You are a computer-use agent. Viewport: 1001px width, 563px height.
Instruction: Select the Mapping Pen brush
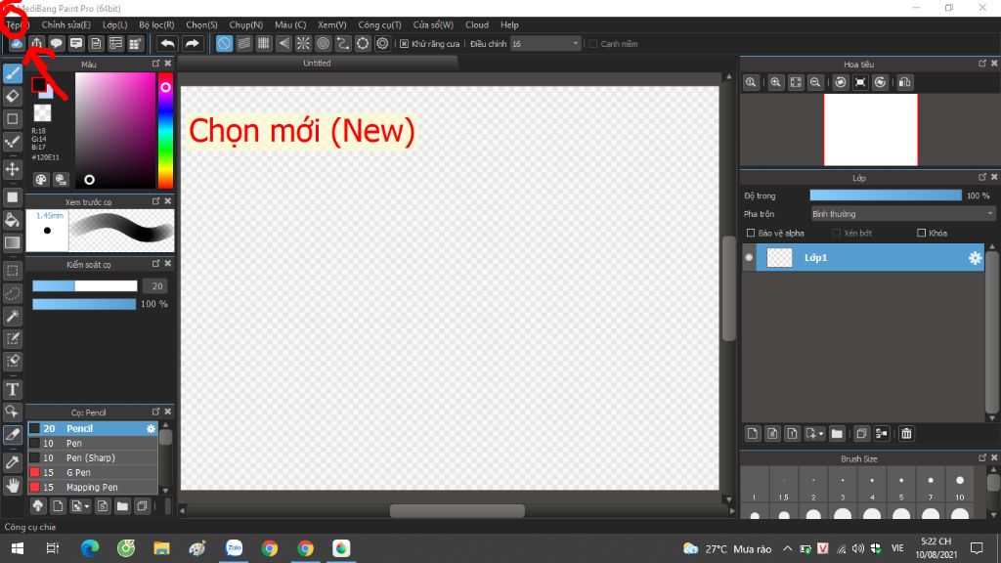tap(93, 488)
